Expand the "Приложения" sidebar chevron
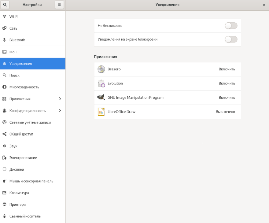The height and width of the screenshot is (223, 269). [x=60, y=99]
